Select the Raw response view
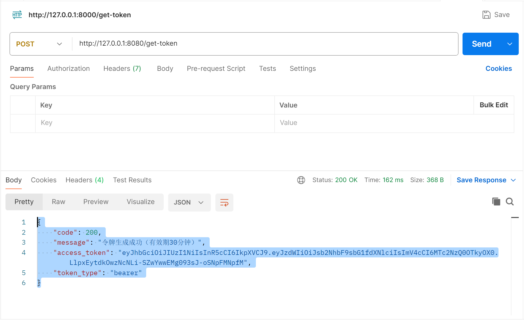This screenshot has height=320, width=524. coord(58,202)
